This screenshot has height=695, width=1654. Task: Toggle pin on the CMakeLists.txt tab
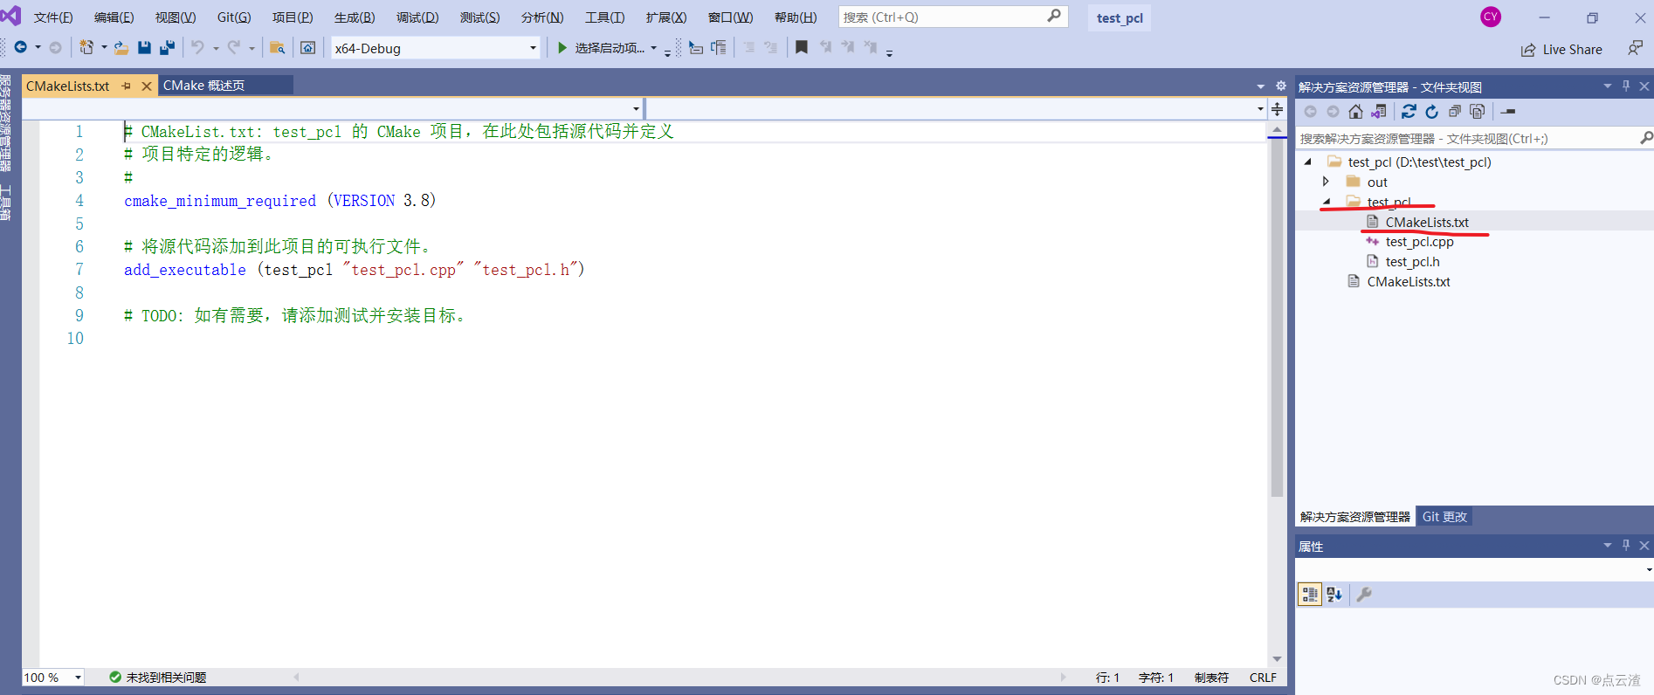coord(127,86)
